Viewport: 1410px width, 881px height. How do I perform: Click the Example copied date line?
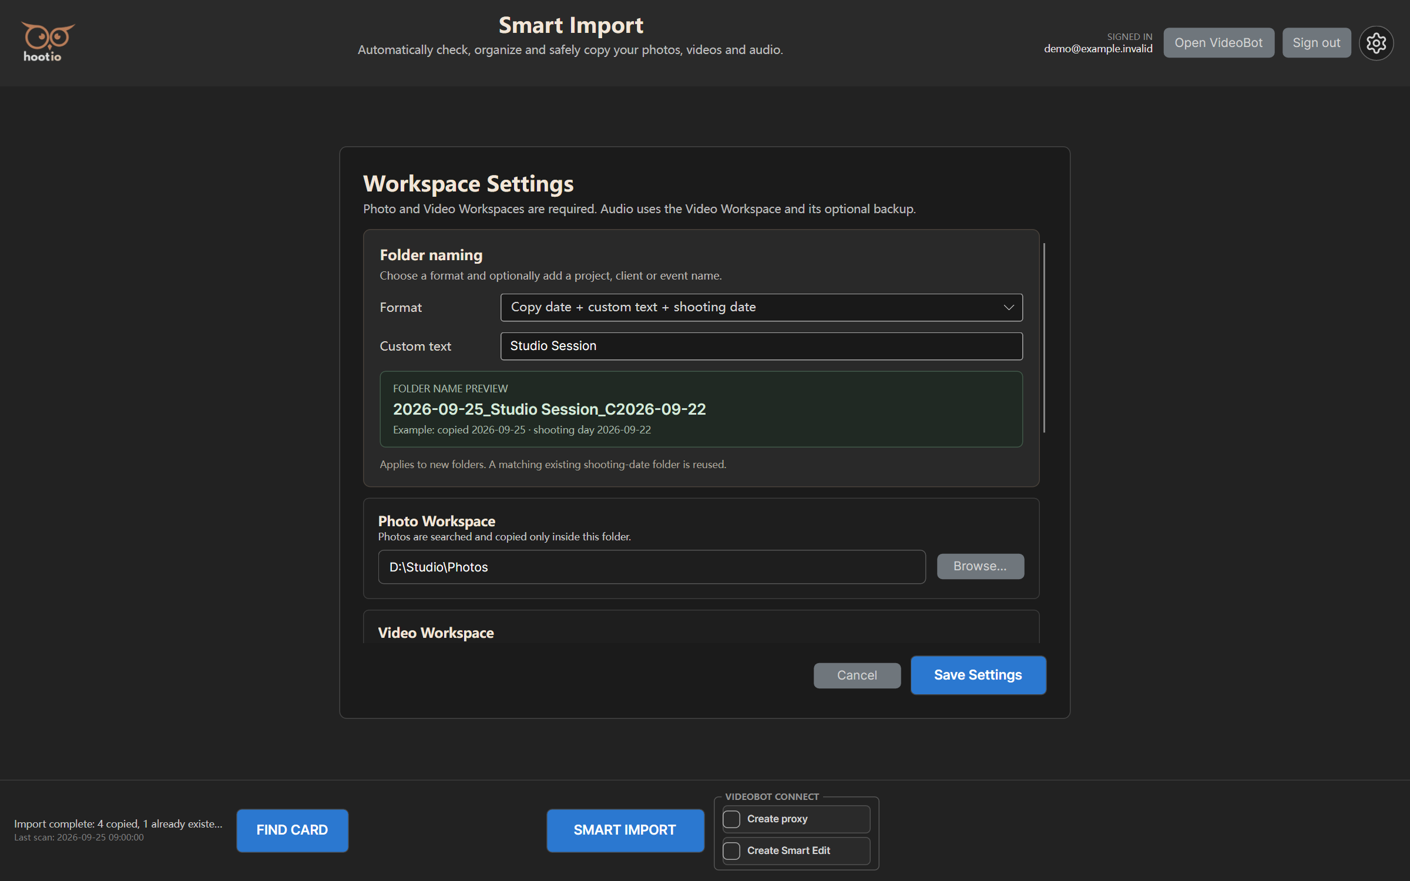coord(522,430)
